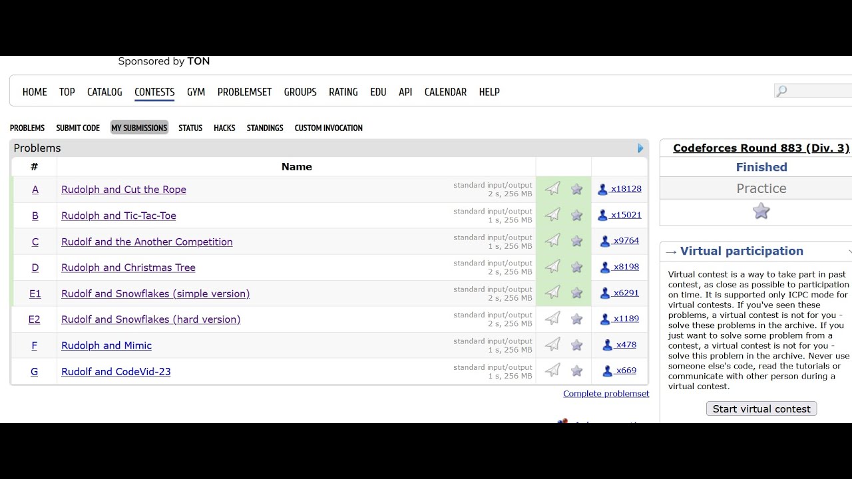Switch to the STANDINGS tab
This screenshot has width=852, height=479.
[x=265, y=128]
